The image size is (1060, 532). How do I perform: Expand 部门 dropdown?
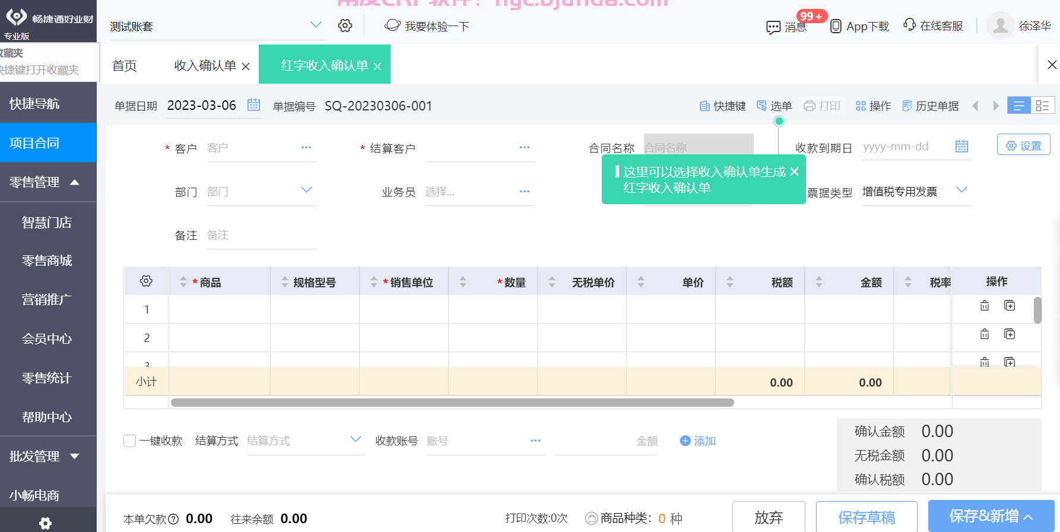[x=306, y=190]
